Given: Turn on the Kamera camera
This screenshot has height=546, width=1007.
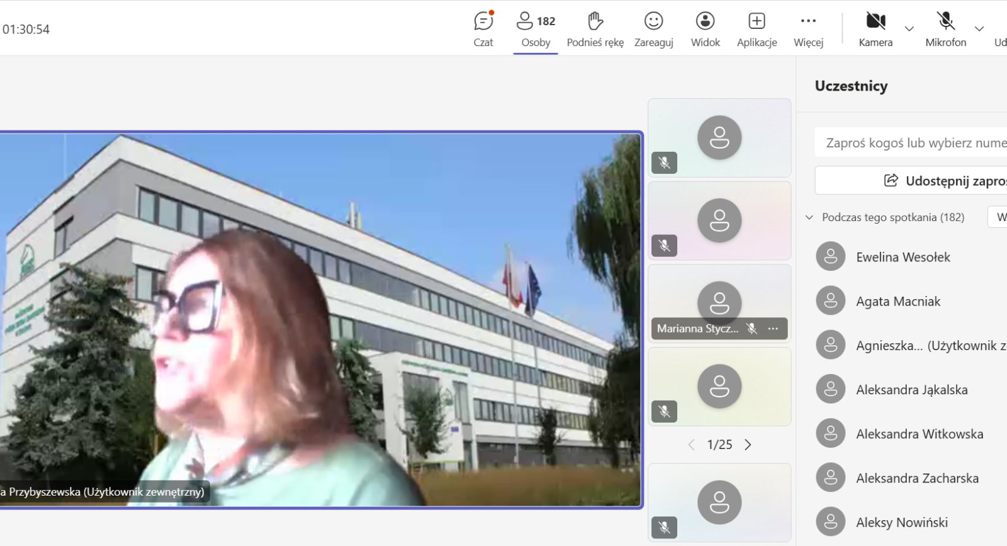Looking at the screenshot, I should 875,29.
